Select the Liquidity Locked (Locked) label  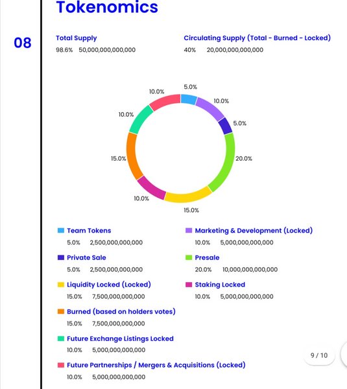tap(109, 285)
